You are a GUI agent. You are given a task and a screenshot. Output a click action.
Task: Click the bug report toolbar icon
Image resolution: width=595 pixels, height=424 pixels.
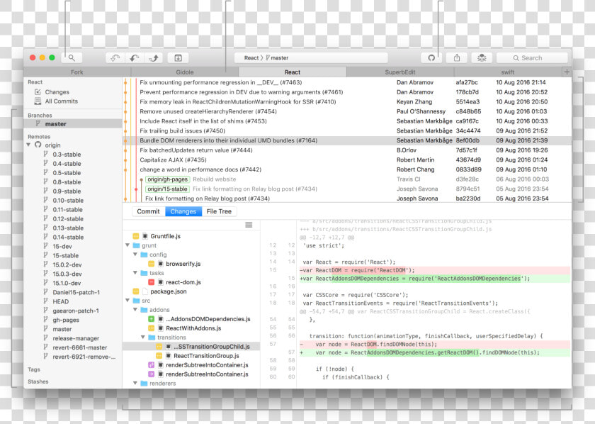click(482, 57)
